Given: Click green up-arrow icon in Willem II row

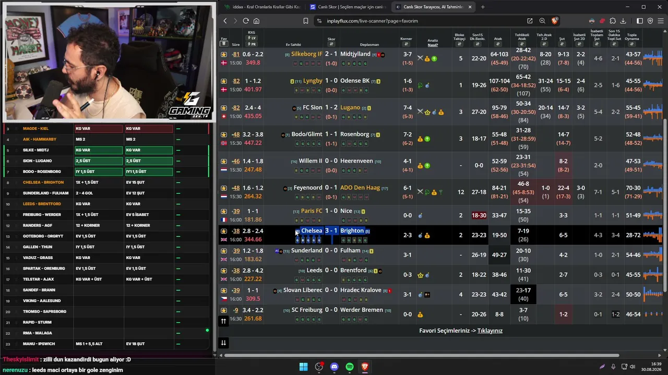Looking at the screenshot, I should 427,166.
